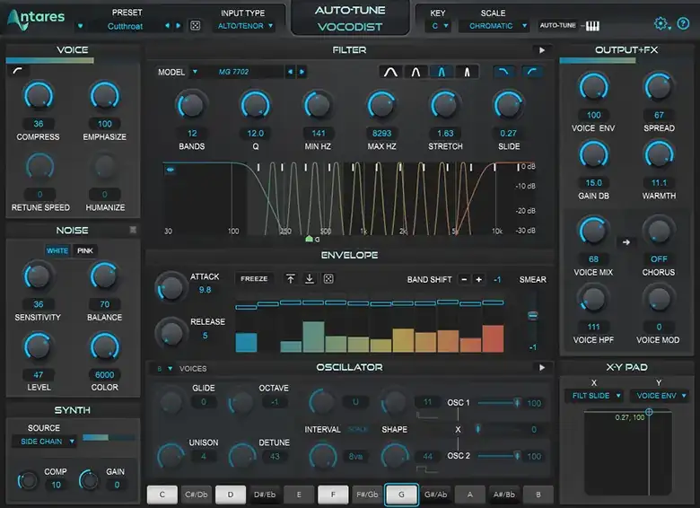Click the Cutthroat preset name
Image resolution: width=700 pixels, height=508 pixels.
[125, 26]
